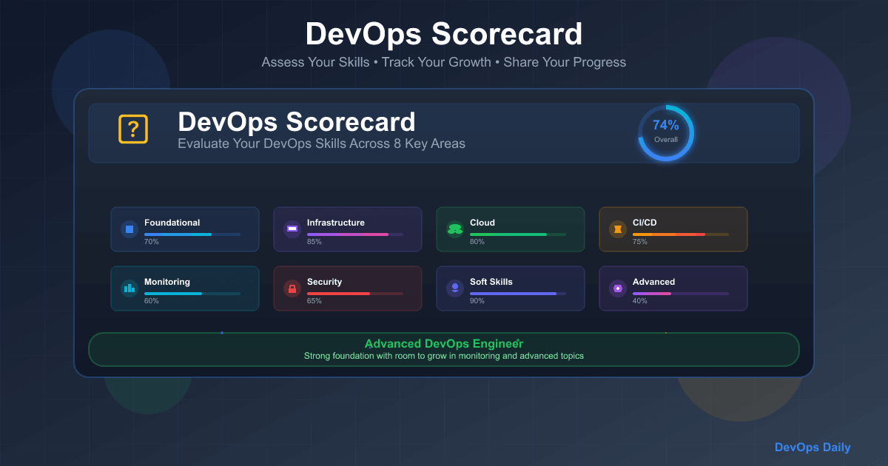Select the Foundational skill square icon

(129, 230)
